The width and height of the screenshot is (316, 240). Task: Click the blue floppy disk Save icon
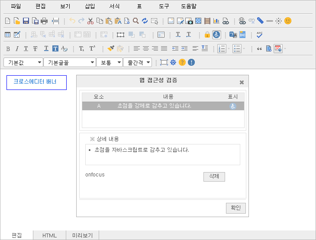26,21
